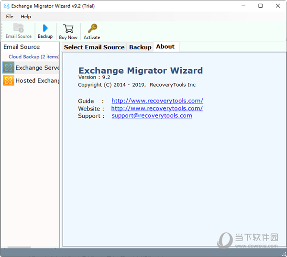
Task: Click the sidebar horizontal scrollbar thumb
Action: point(19,247)
